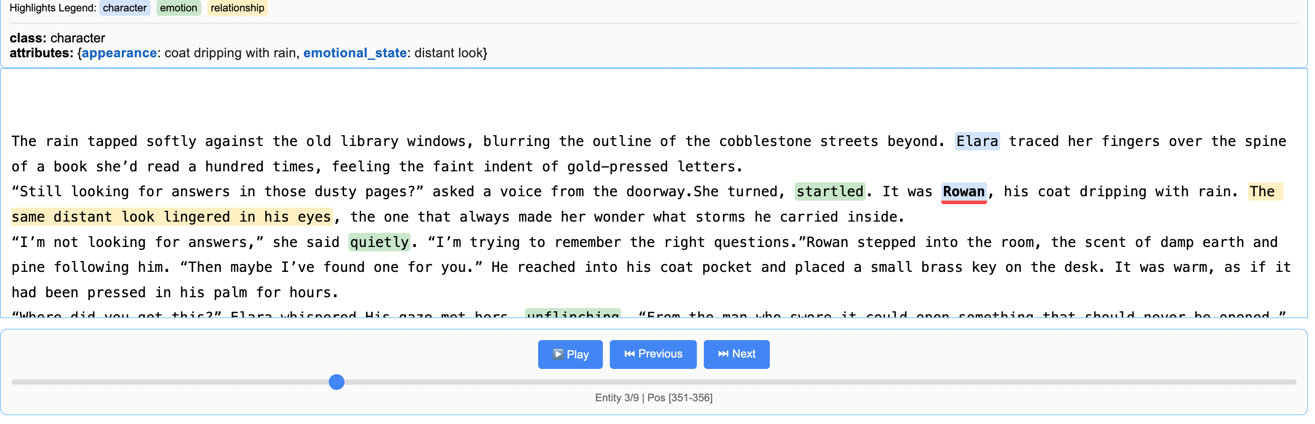
Task: Click the phrase 'same distant look lingered'
Action: pos(121,218)
